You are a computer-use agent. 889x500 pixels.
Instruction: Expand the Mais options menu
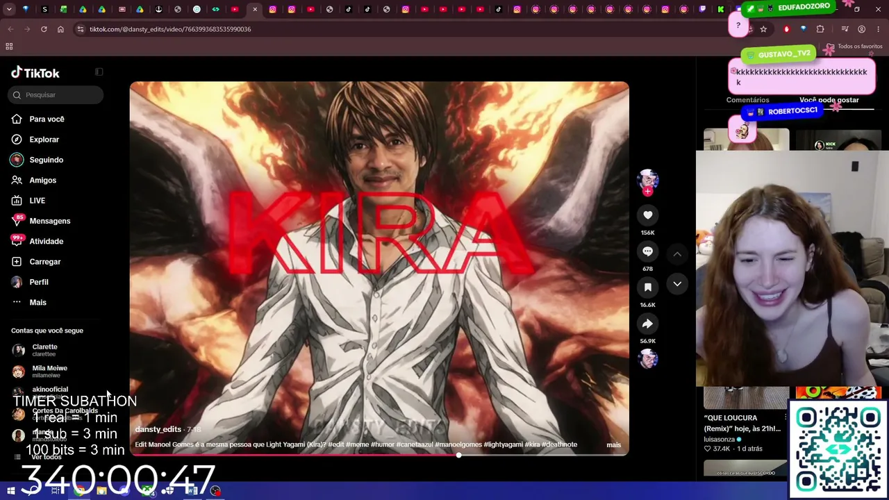(x=29, y=303)
